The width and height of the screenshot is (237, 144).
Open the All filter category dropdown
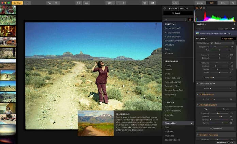[x=175, y=20]
